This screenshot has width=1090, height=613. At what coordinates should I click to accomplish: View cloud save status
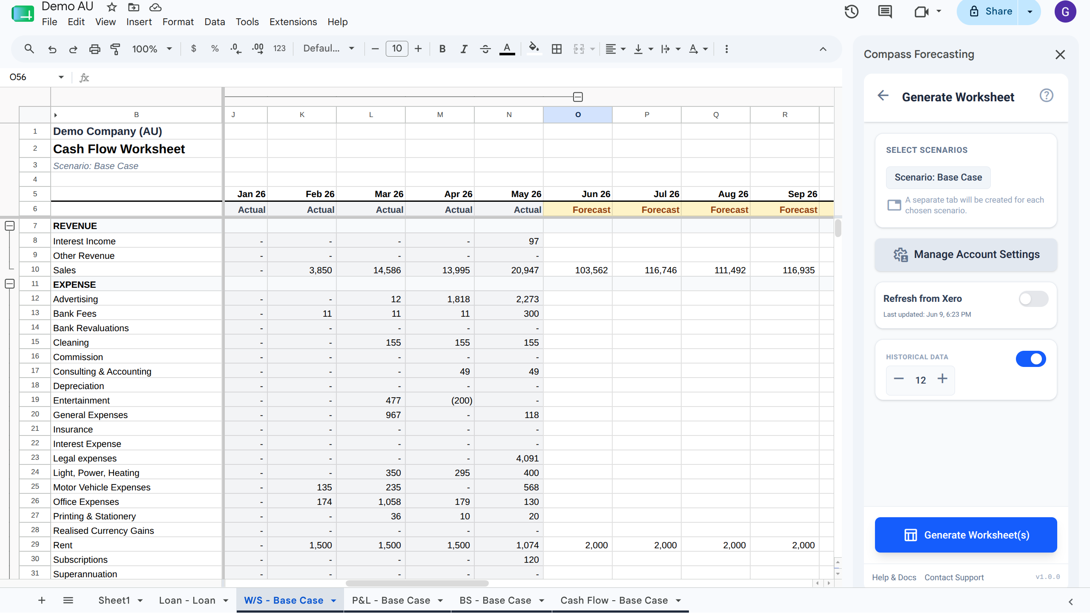[155, 7]
